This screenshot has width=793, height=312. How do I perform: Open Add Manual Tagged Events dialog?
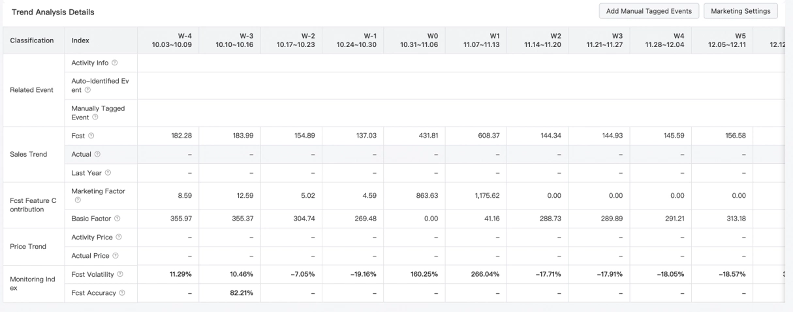click(649, 11)
